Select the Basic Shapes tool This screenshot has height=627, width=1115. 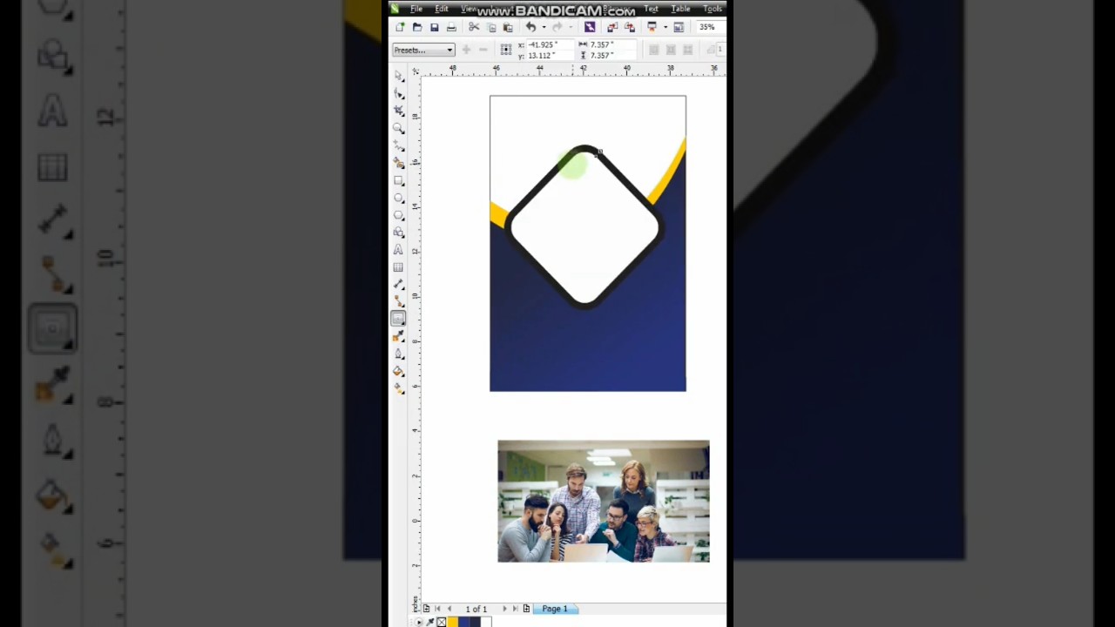(399, 233)
